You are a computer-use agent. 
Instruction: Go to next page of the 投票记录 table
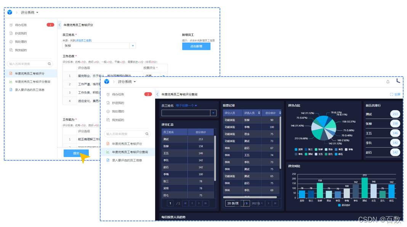[x=269, y=203]
